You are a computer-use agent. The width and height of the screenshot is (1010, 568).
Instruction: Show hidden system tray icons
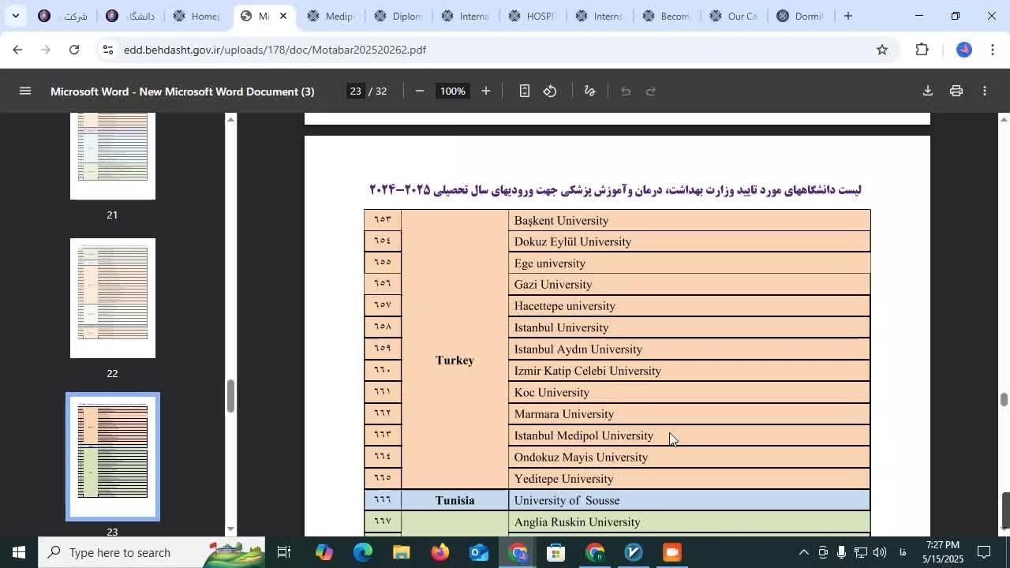(x=803, y=552)
